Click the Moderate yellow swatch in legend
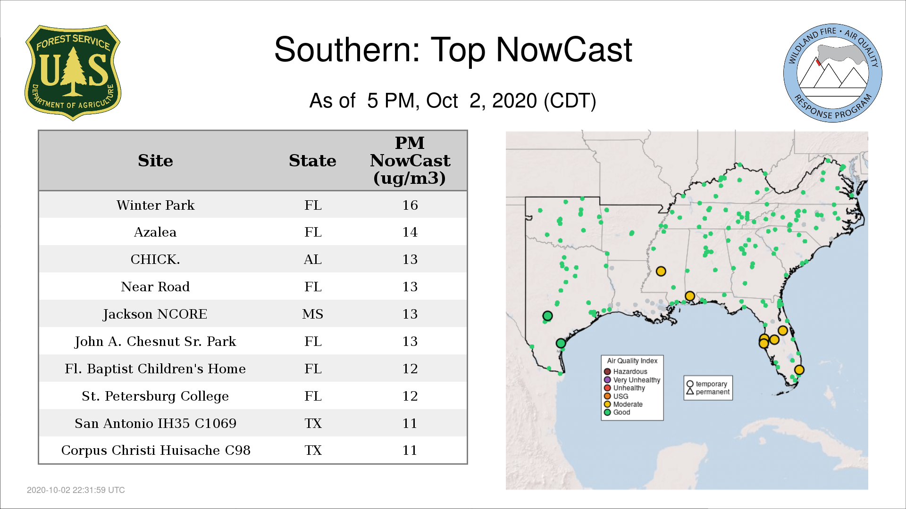Image resolution: width=906 pixels, height=509 pixels. (607, 404)
